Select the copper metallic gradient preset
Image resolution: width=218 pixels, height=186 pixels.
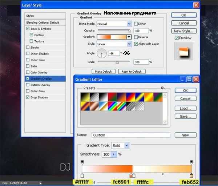pos(94,106)
